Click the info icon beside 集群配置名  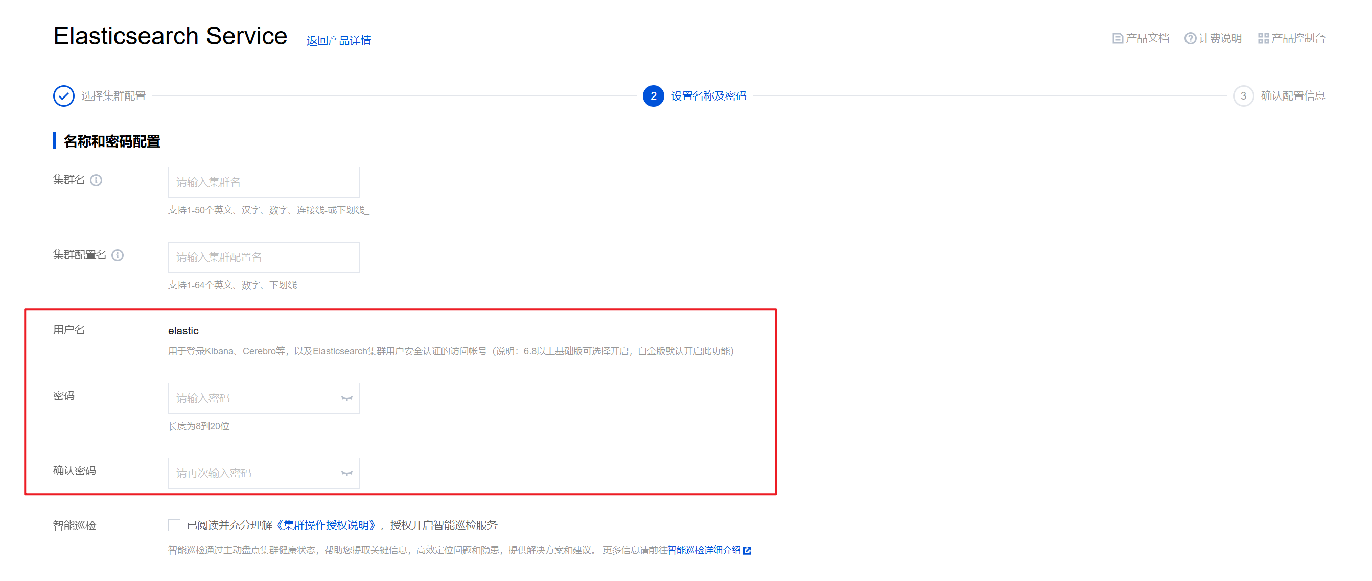point(118,255)
